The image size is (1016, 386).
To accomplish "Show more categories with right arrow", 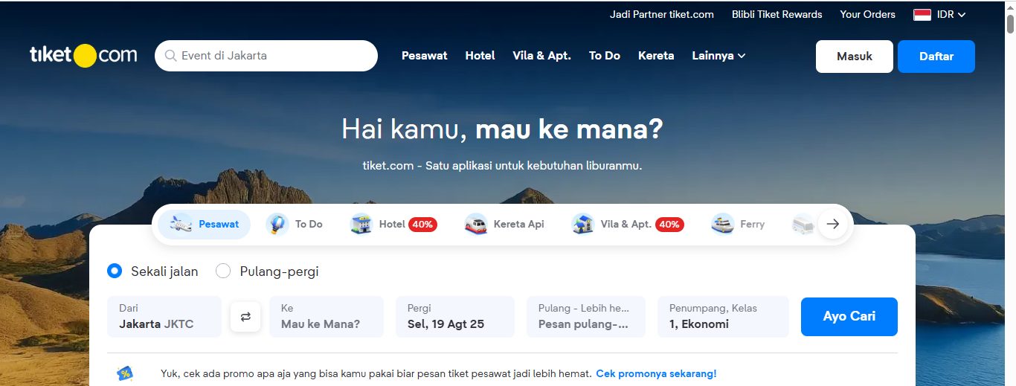I will [833, 224].
